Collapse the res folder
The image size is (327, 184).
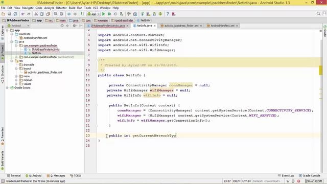coord(12,61)
